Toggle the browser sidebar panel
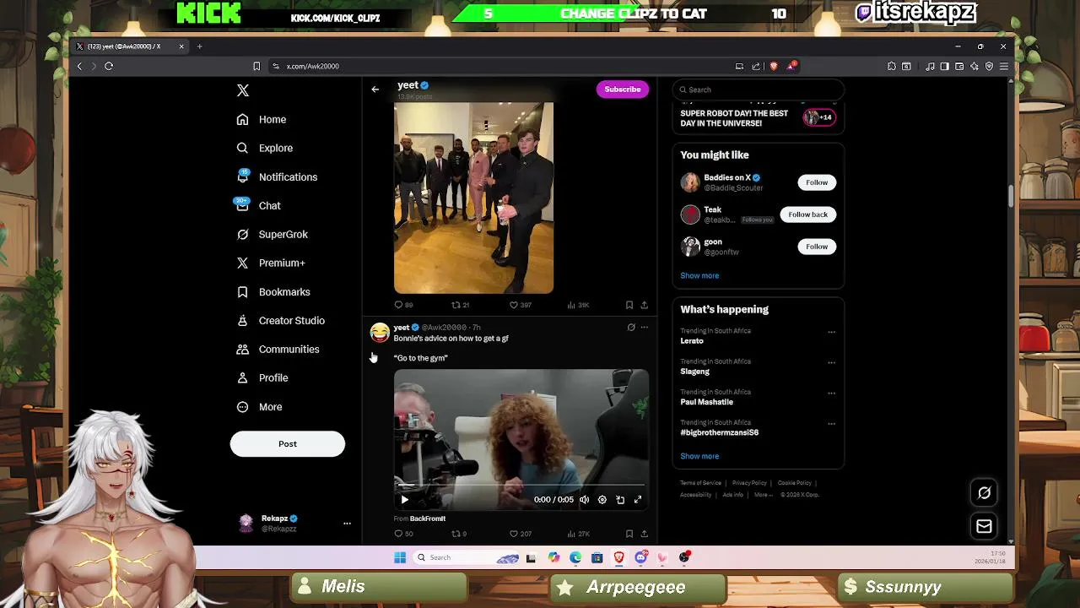Screen dimensions: 1080x608 pyautogui.click(x=945, y=66)
